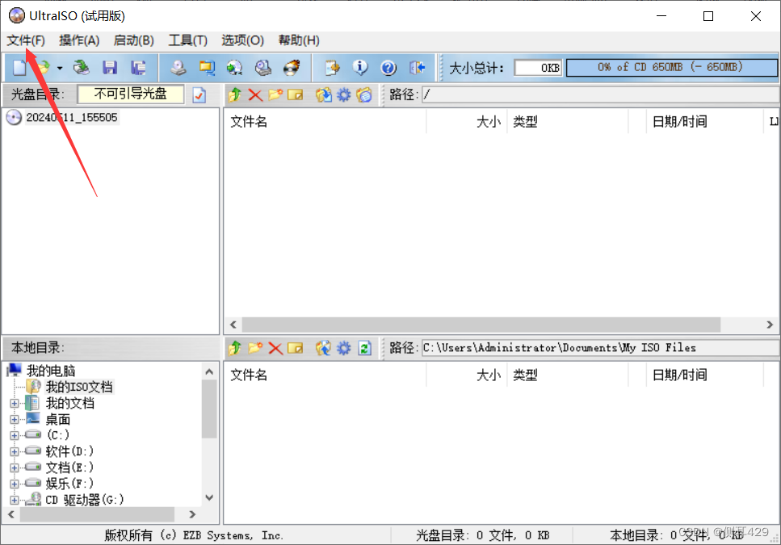781x545 pixels.
Task: Click the local directory path field
Action: point(600,348)
